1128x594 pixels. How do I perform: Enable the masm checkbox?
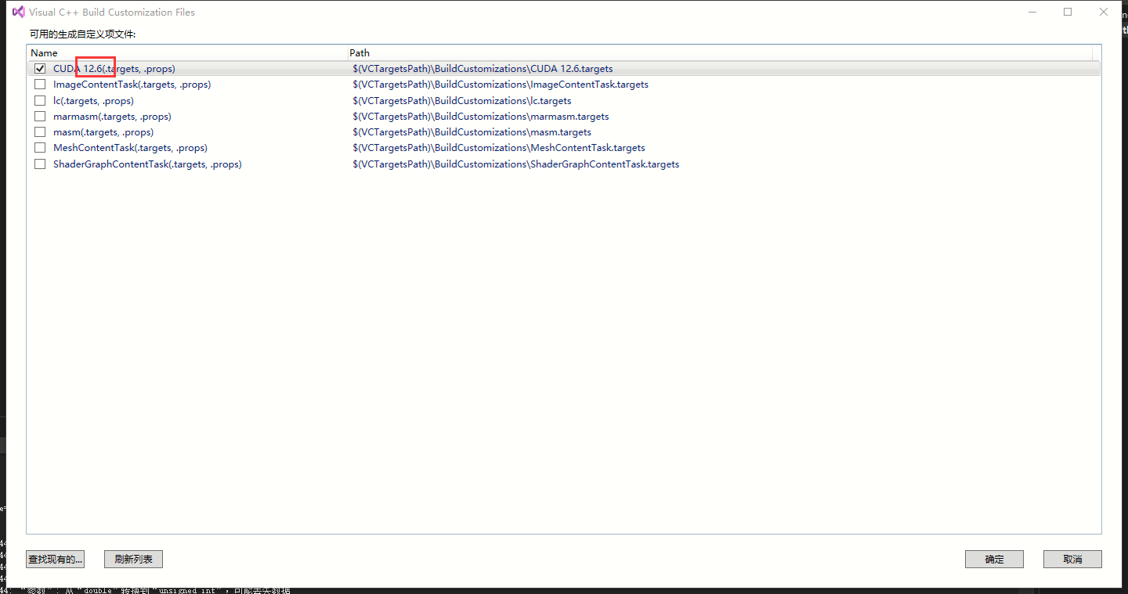coord(40,131)
